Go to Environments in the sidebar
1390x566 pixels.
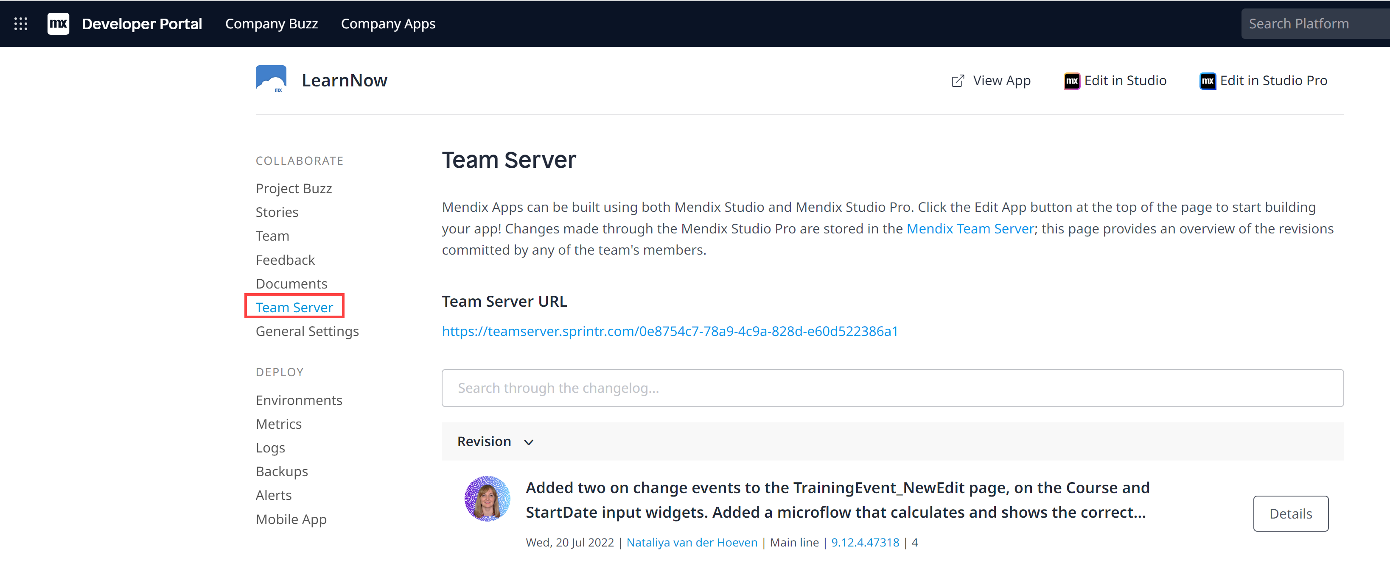point(299,400)
